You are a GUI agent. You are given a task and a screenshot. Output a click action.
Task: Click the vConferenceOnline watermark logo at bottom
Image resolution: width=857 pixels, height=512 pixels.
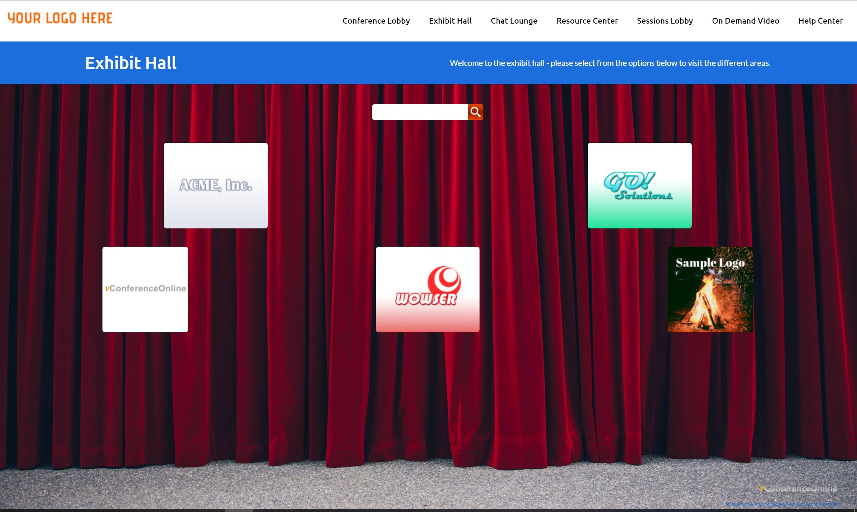(798, 488)
